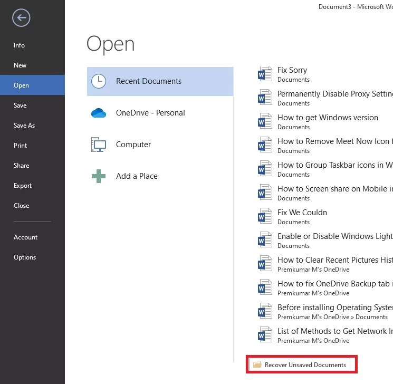Click Premkumar M's OneDrive » Documents path
Image resolution: width=393 pixels, height=384 pixels.
coord(332,317)
